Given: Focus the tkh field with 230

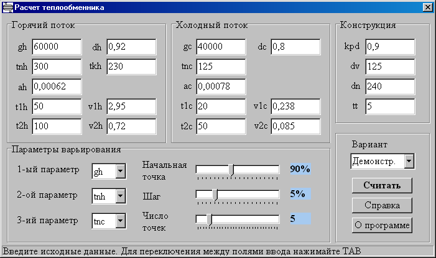Looking at the screenshot, I should click(131, 67).
